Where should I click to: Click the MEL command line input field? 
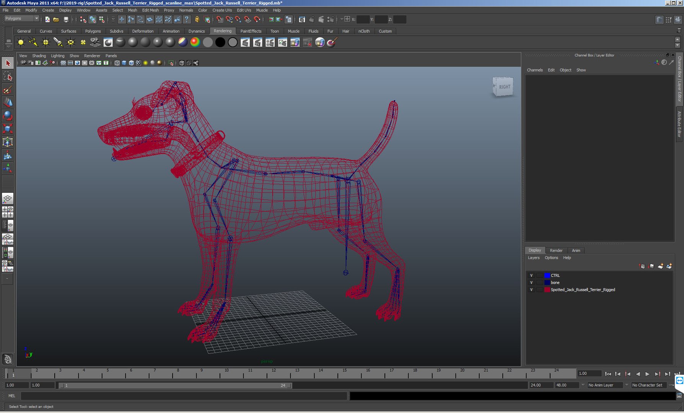tap(184, 396)
